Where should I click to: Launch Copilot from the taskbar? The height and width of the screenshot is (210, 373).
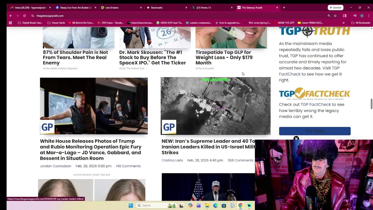(190, 205)
